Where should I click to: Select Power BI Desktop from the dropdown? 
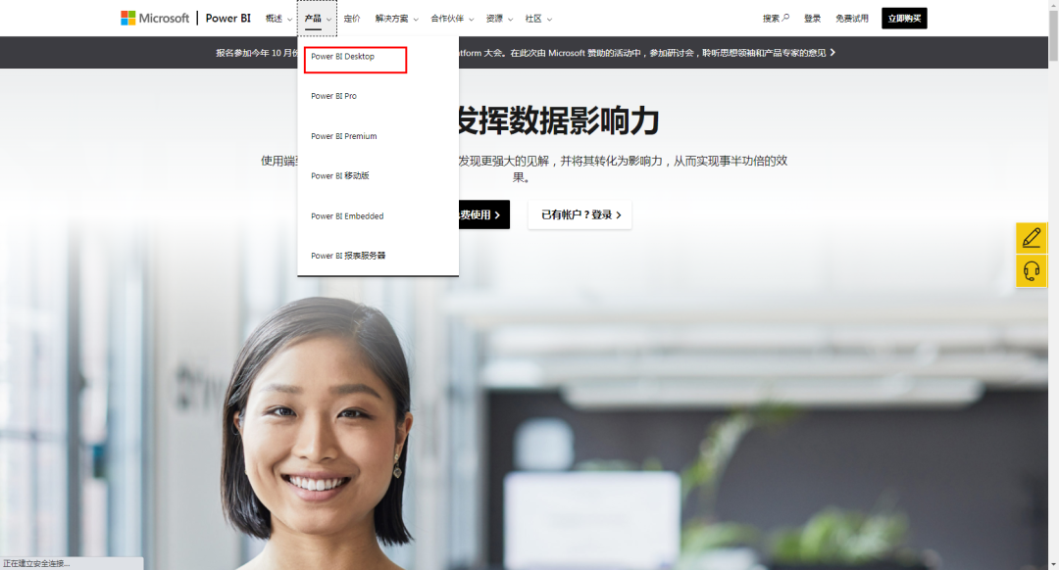click(345, 58)
